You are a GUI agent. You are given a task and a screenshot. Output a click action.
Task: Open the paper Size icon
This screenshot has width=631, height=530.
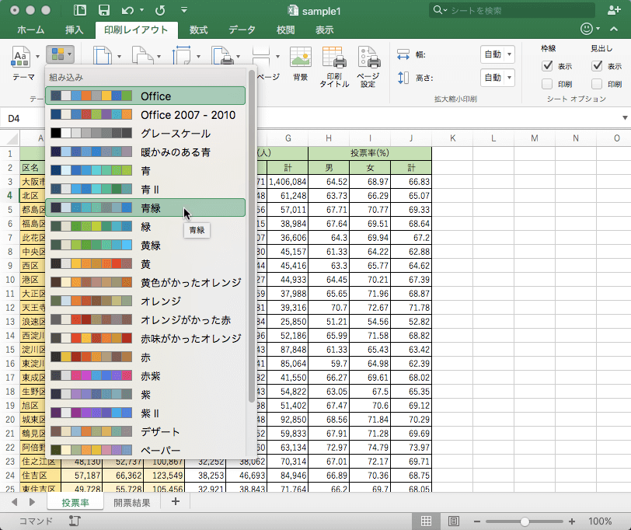182,55
